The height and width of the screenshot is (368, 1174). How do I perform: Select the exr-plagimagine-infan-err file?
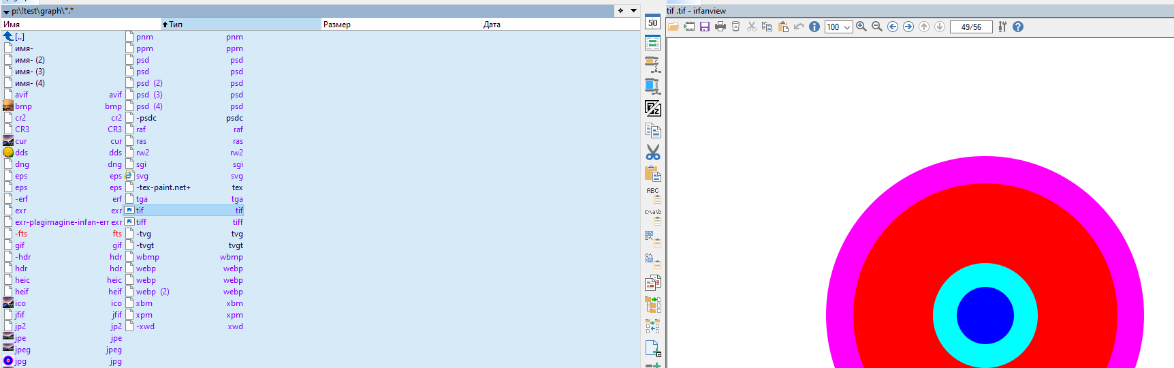click(63, 222)
